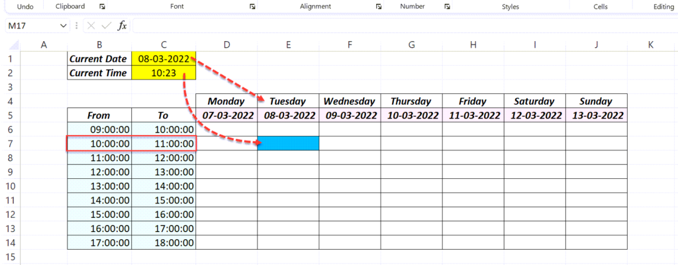The width and height of the screenshot is (678, 265).
Task: Click the Styles group label
Action: 510,7
